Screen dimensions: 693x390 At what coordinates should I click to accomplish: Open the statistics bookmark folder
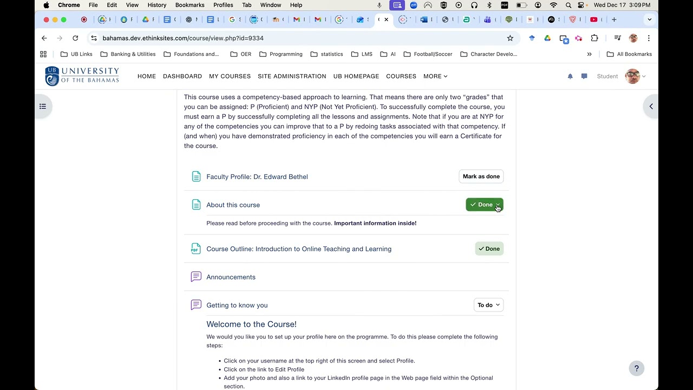(326, 54)
